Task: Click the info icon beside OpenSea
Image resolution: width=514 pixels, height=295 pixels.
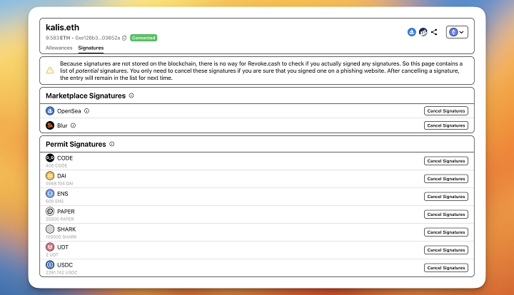Action: 87,111
